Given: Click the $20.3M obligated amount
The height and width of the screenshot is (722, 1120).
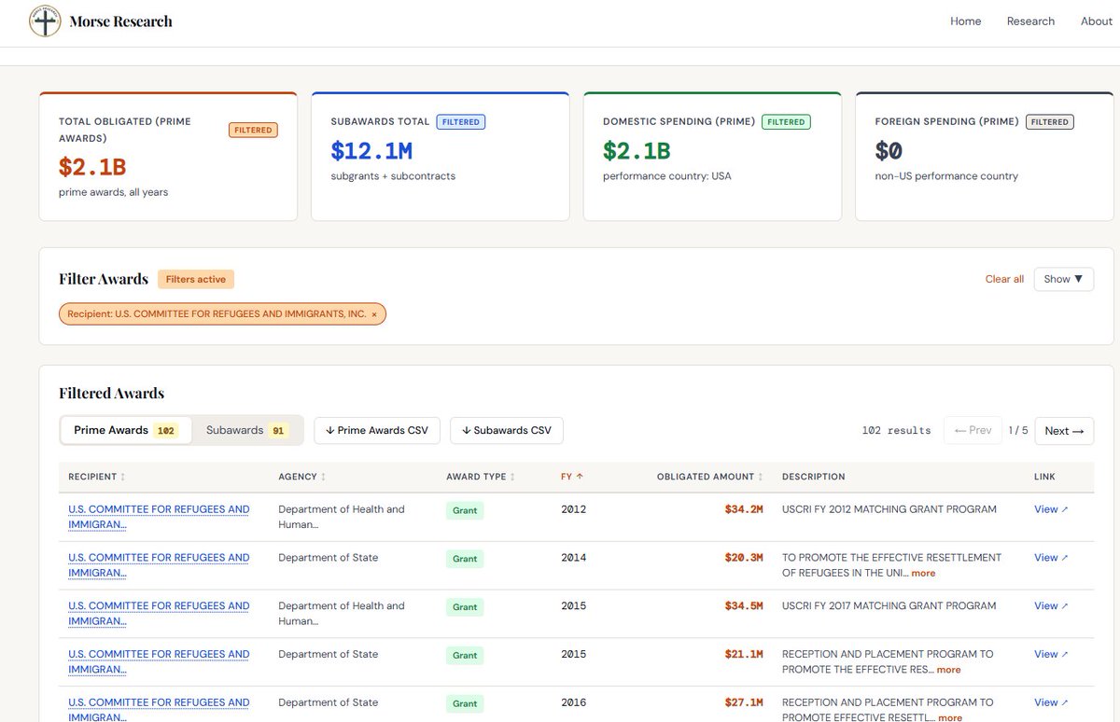Looking at the screenshot, I should click(744, 558).
